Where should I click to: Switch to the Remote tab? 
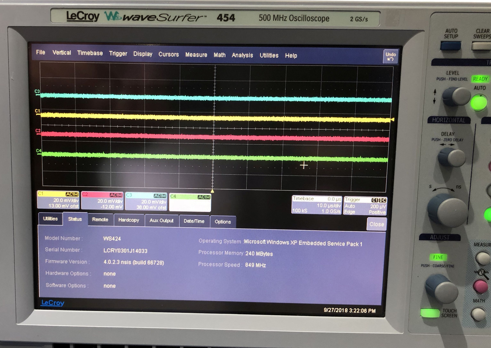(100, 220)
